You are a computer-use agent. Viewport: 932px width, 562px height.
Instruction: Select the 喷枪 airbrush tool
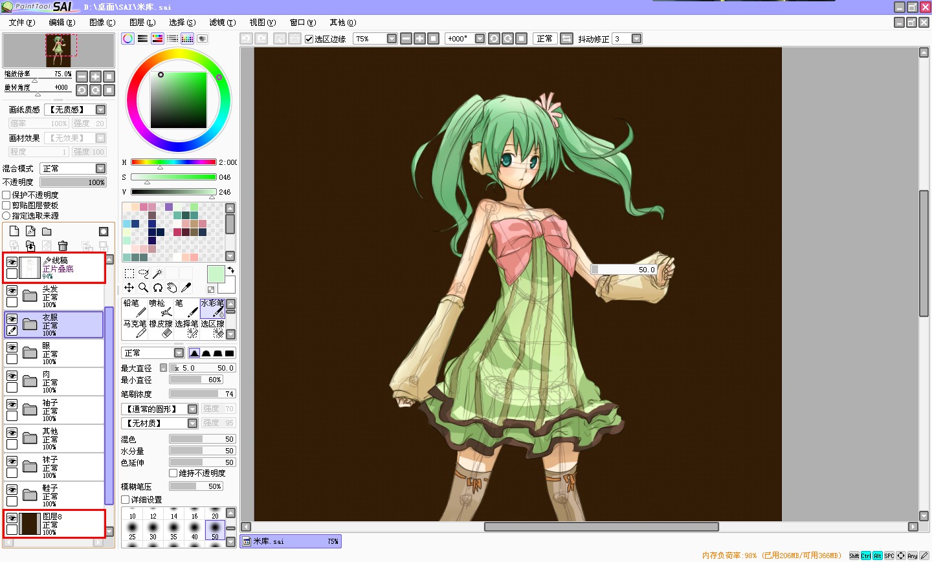[161, 308]
